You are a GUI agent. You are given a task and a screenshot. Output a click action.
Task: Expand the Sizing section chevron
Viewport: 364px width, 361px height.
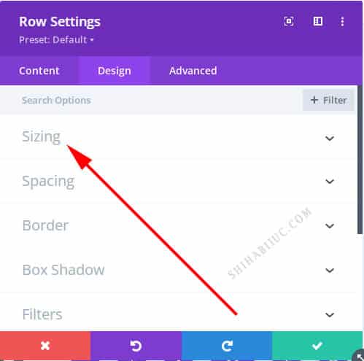tap(330, 139)
